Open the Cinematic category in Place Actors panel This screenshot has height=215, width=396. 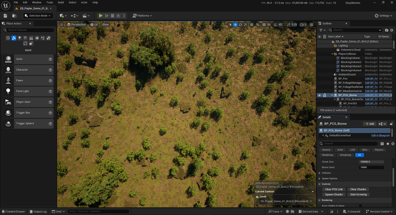(x=31, y=38)
